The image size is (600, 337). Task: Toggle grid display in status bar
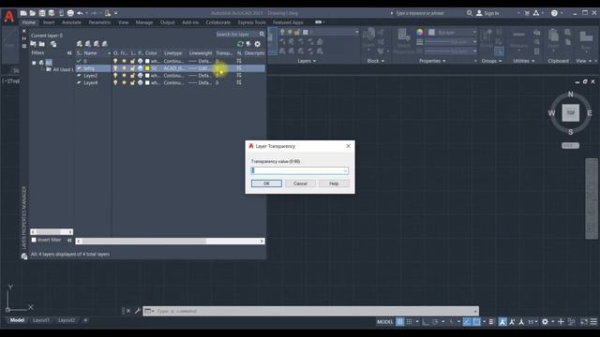[x=400, y=322]
